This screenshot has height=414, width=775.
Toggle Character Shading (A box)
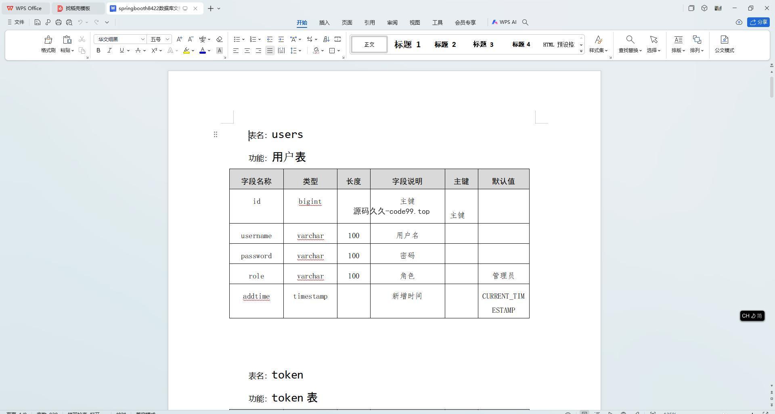pyautogui.click(x=219, y=50)
